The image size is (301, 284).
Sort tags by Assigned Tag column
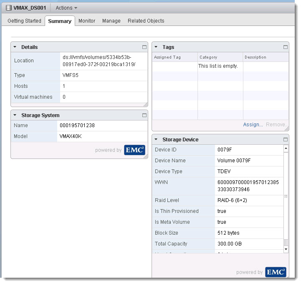[175, 57]
